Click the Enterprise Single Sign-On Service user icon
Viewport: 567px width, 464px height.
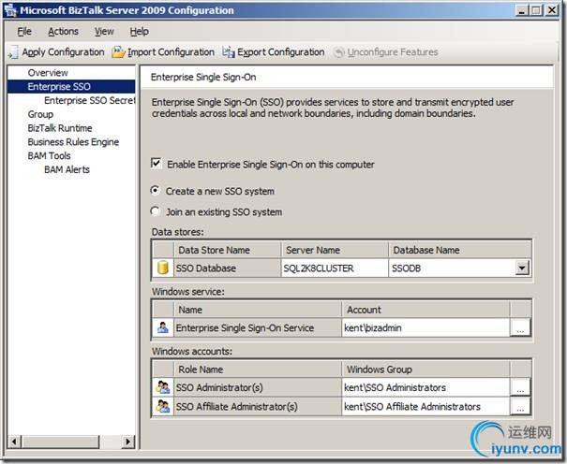pos(163,327)
